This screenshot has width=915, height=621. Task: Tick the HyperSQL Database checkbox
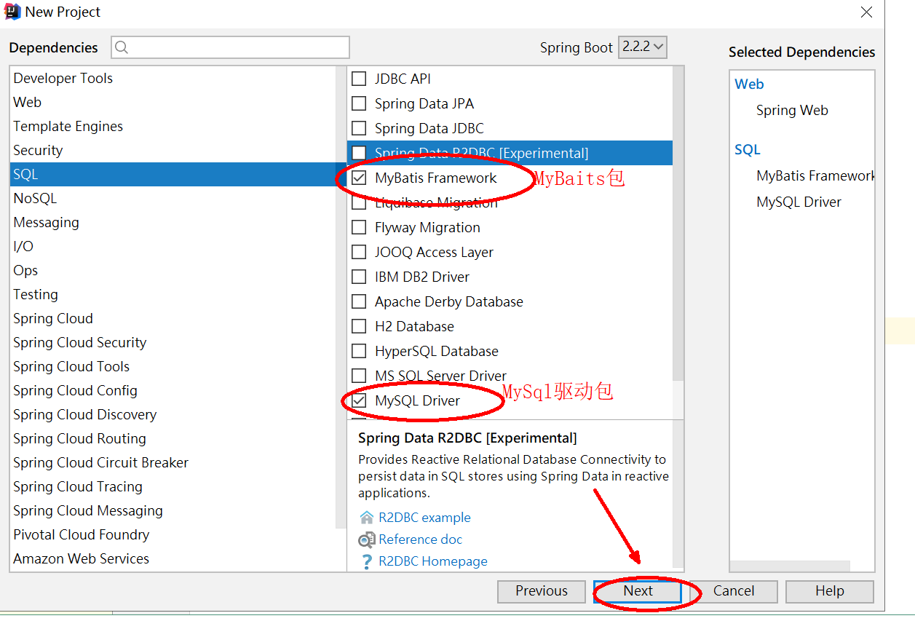(359, 351)
